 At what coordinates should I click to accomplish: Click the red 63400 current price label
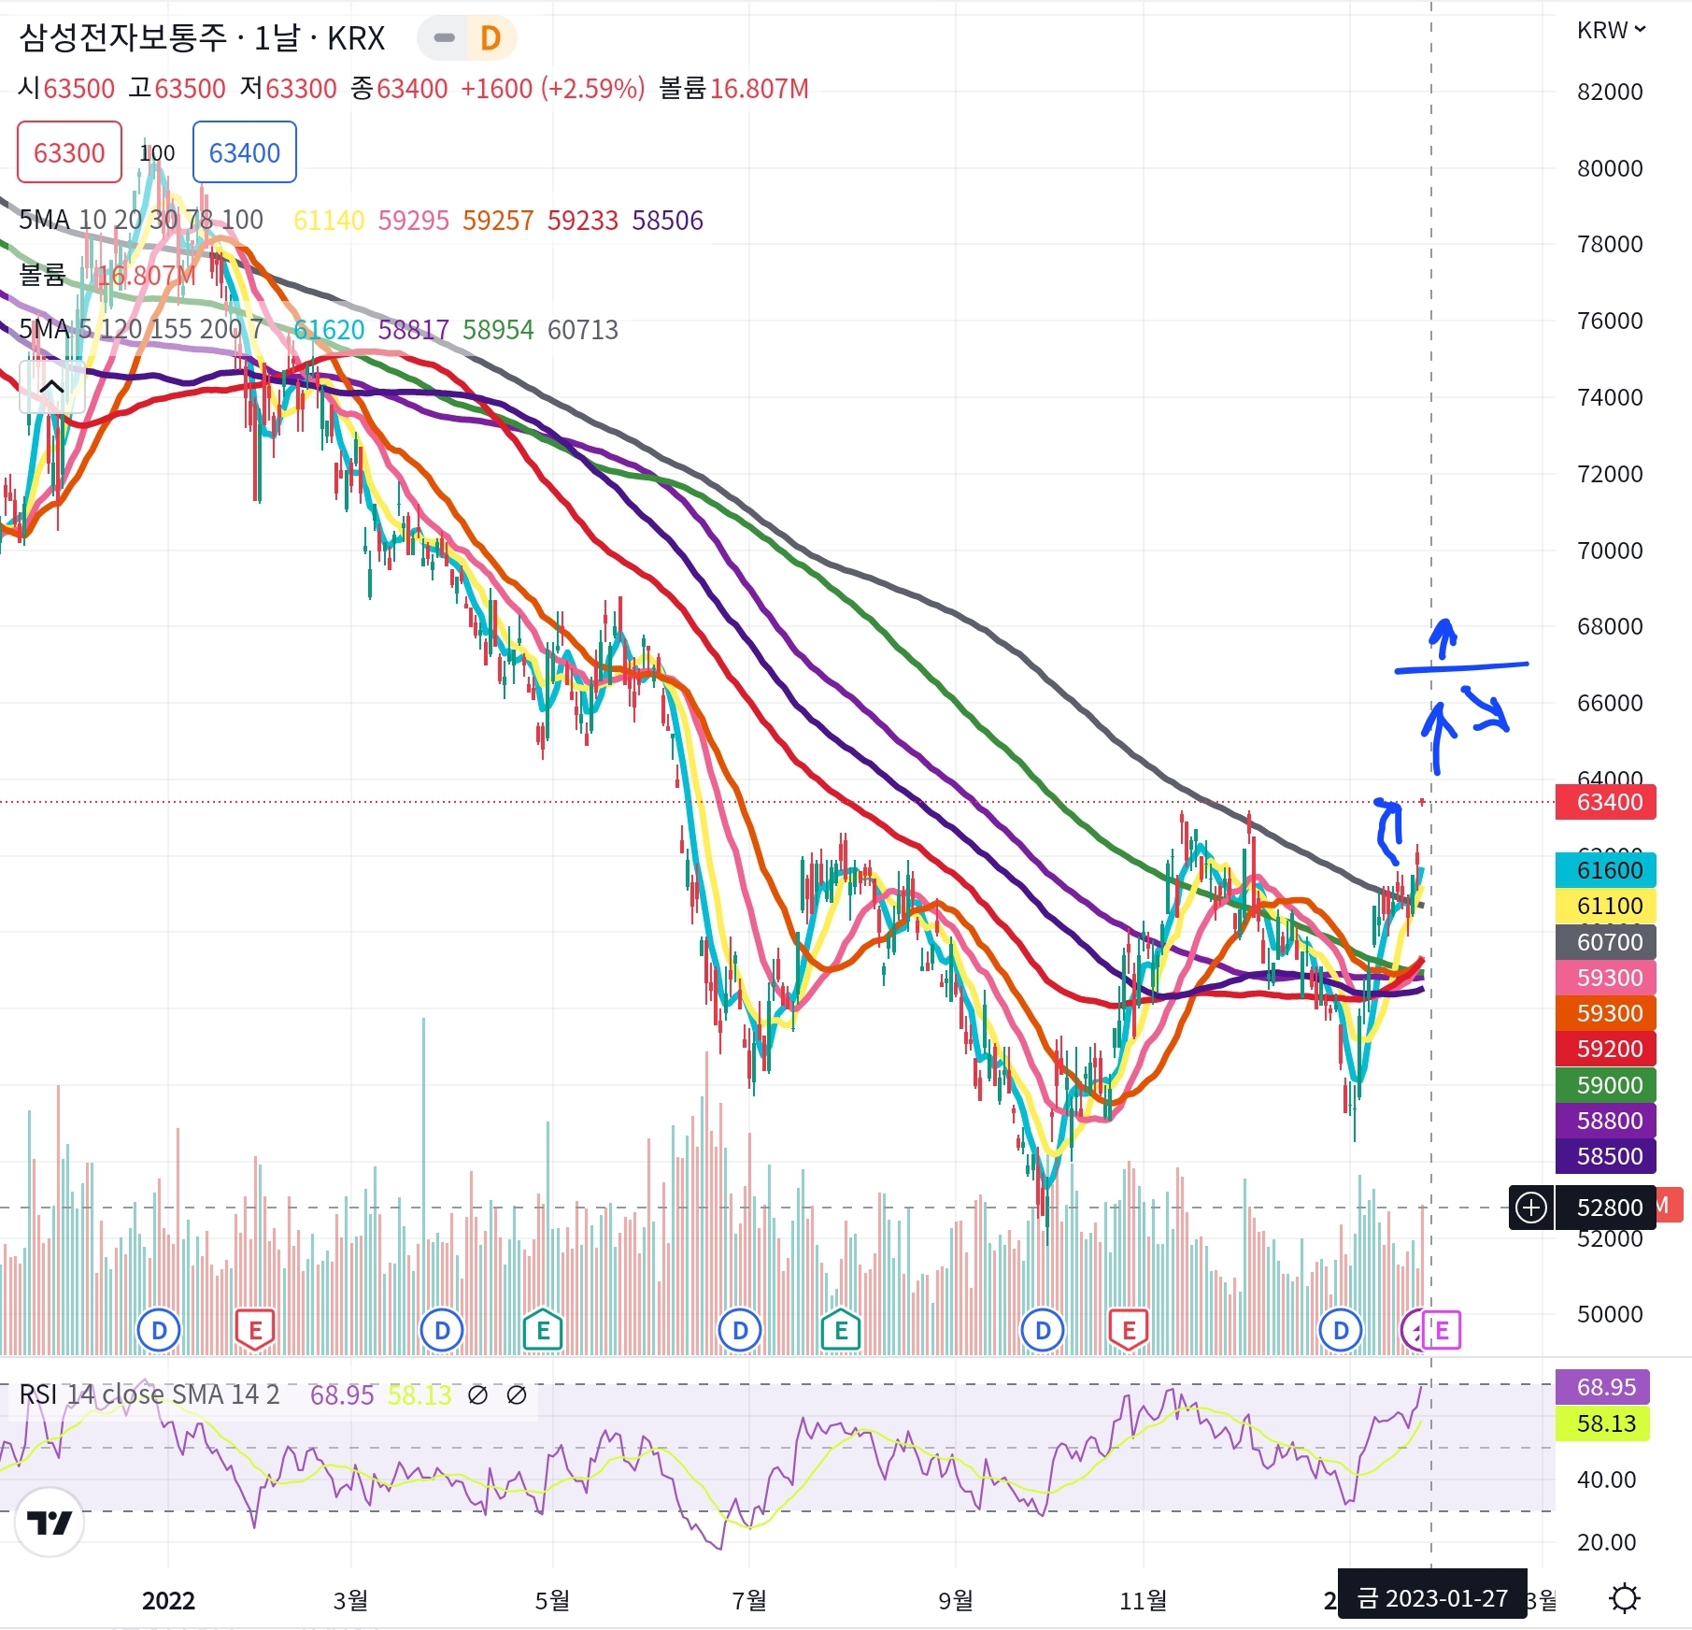click(1606, 802)
